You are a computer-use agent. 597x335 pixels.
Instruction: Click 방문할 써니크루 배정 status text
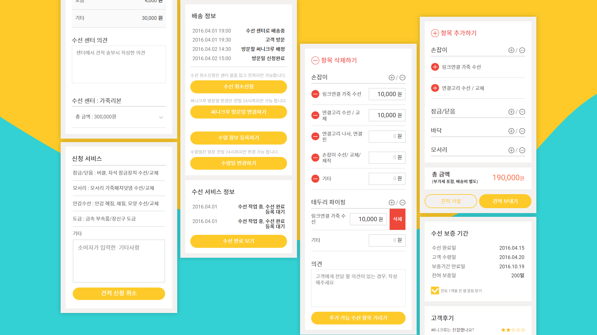point(263,49)
